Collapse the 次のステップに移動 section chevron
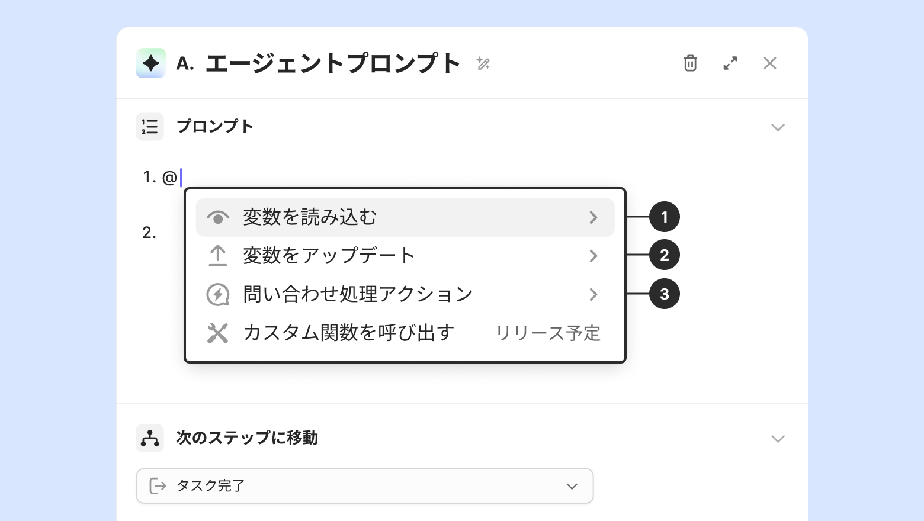The width and height of the screenshot is (924, 521). (778, 439)
